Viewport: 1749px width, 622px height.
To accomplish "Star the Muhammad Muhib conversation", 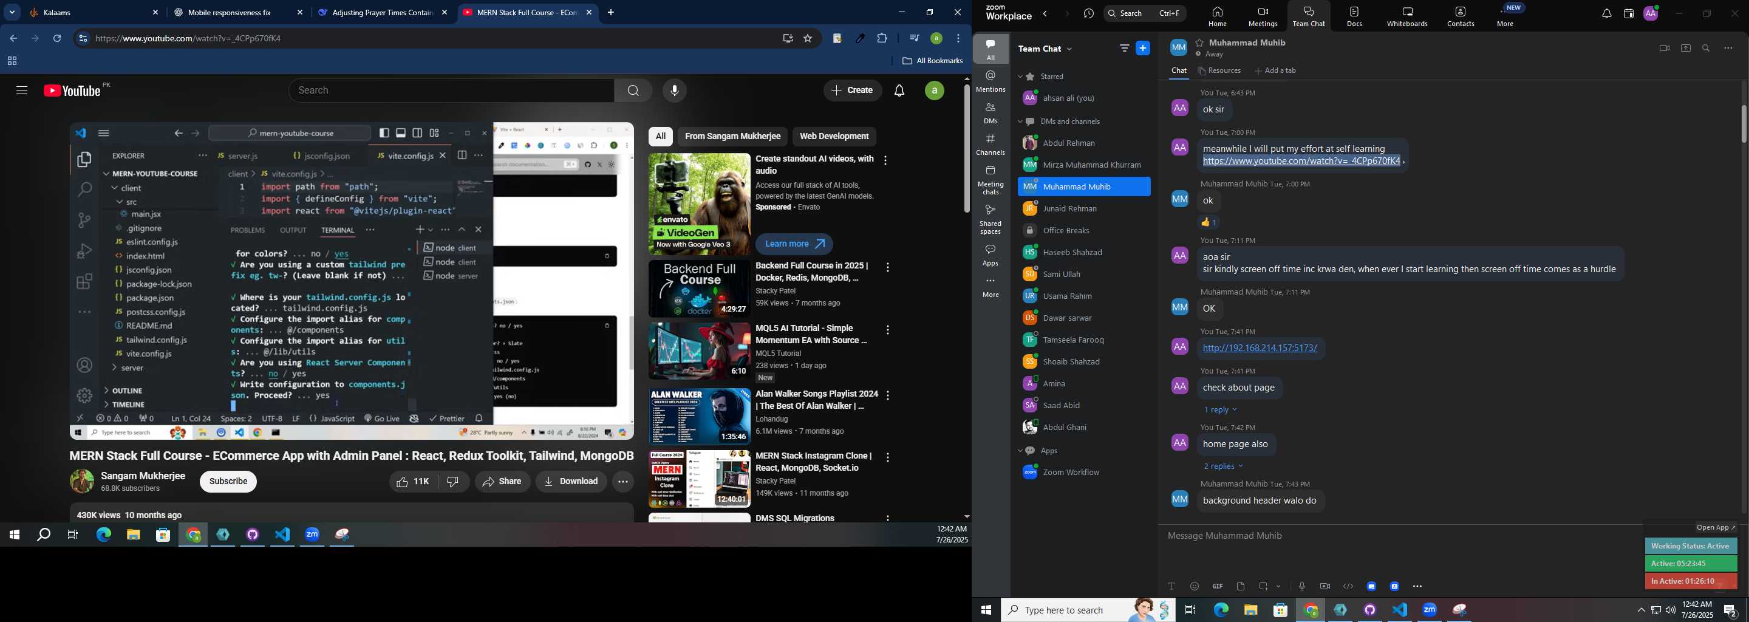I will pos(1200,42).
